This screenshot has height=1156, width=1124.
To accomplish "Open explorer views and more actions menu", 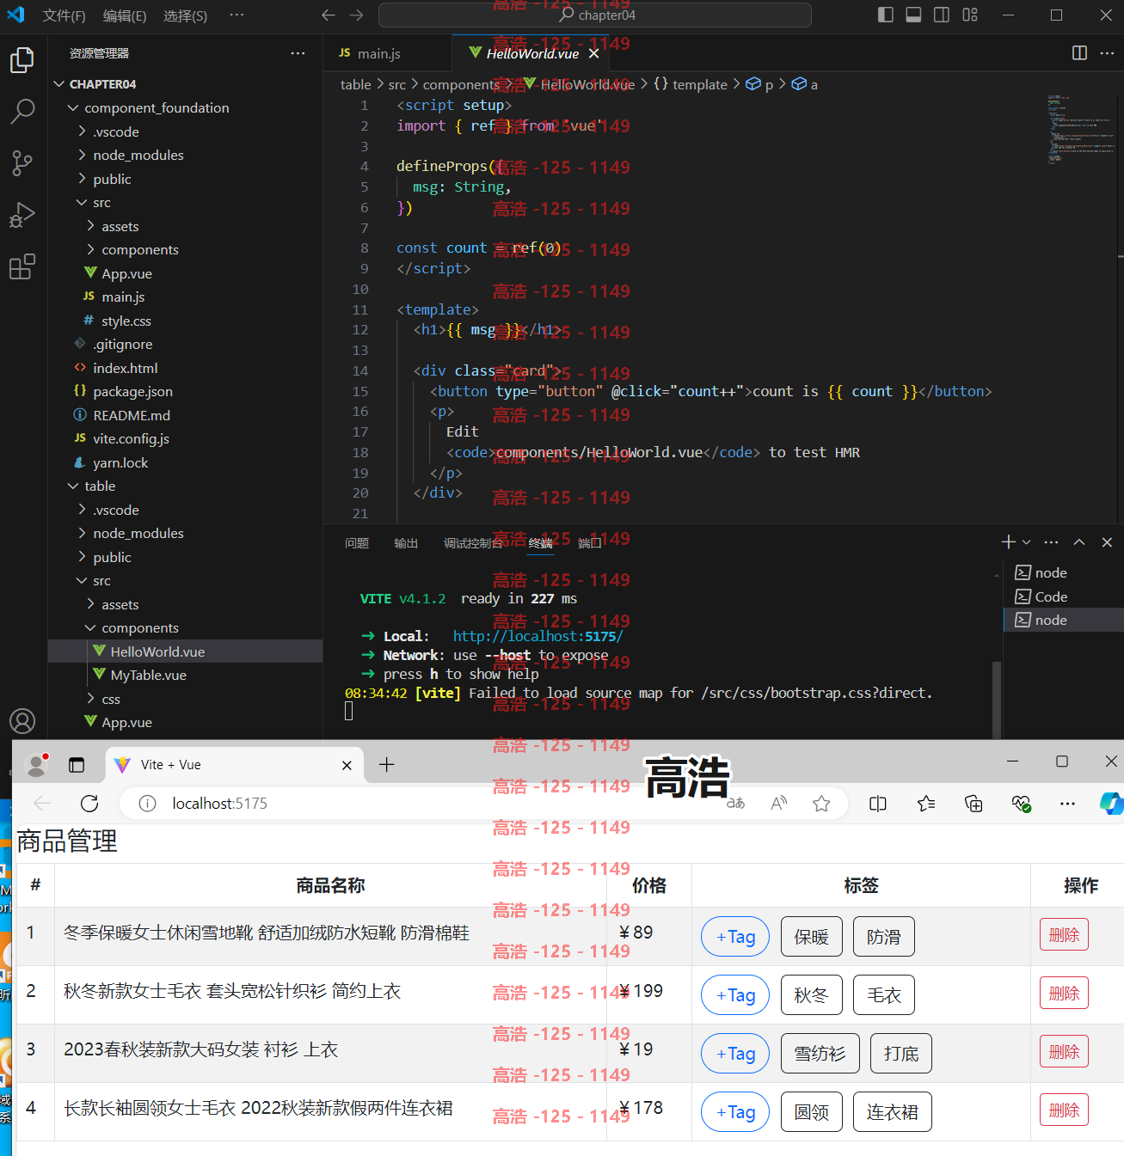I will pos(298,53).
